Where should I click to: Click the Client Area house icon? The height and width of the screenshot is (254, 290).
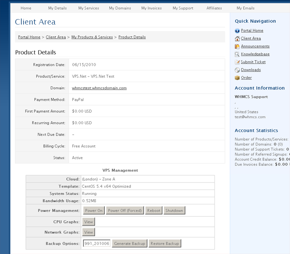237,38
